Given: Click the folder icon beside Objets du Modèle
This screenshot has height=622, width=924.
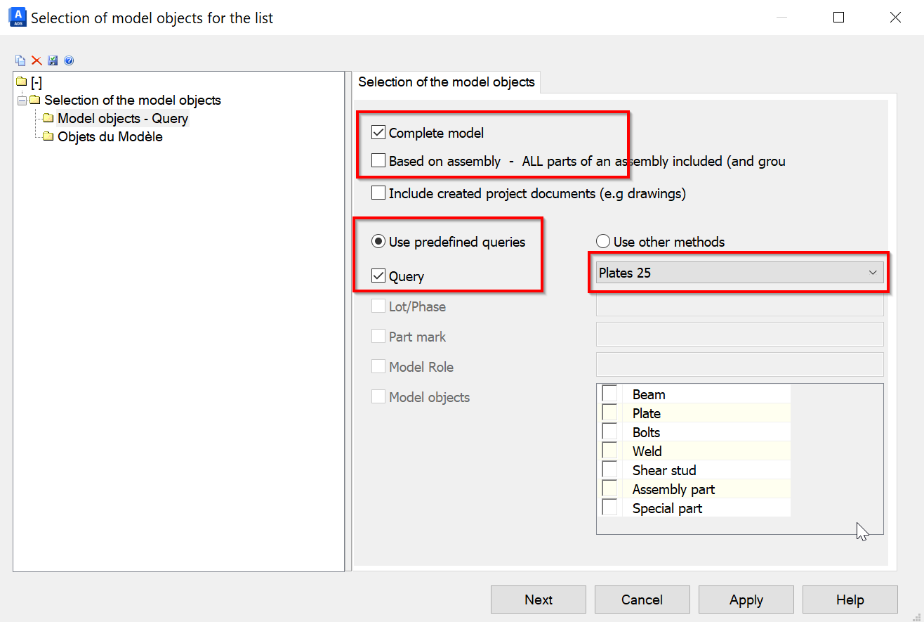Looking at the screenshot, I should pyautogui.click(x=48, y=136).
